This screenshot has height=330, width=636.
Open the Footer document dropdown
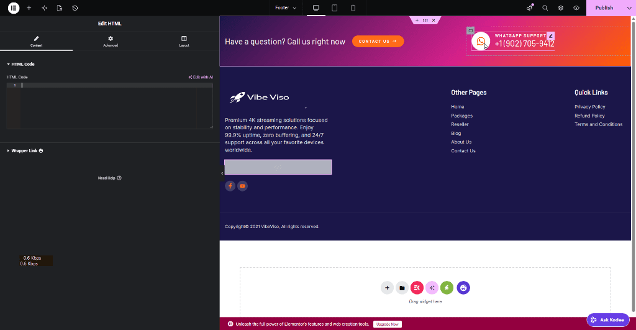(286, 7)
